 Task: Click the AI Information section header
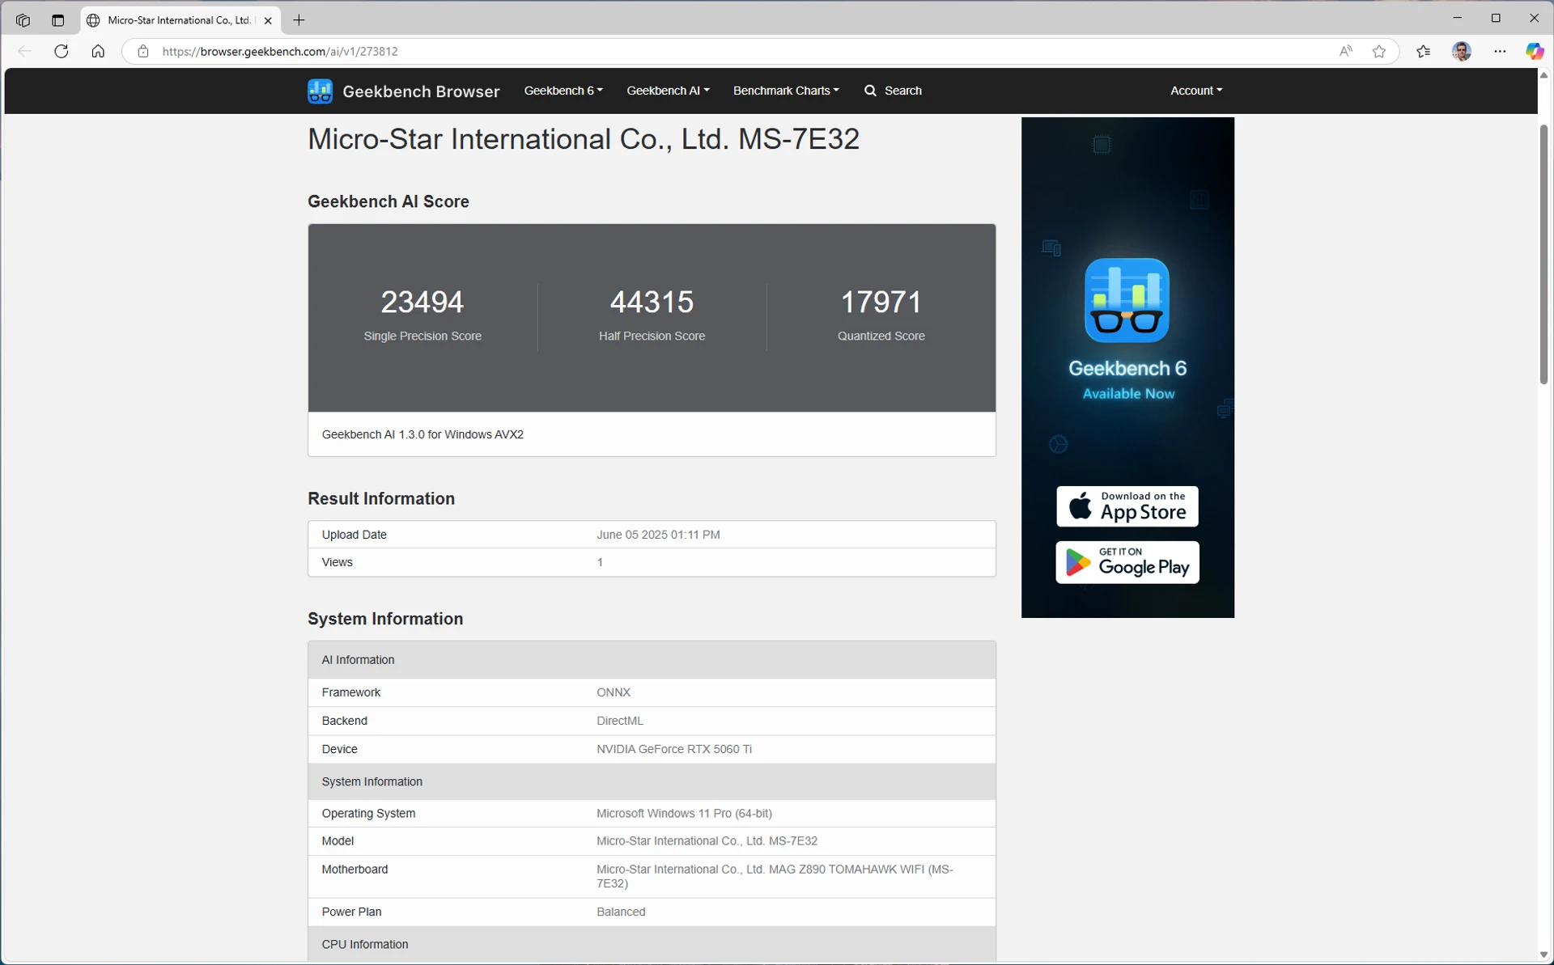point(652,660)
